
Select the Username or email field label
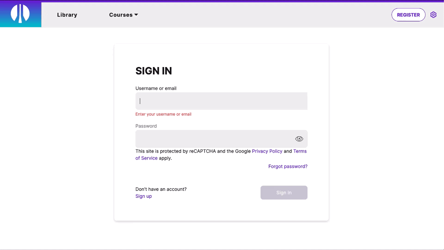(x=156, y=88)
